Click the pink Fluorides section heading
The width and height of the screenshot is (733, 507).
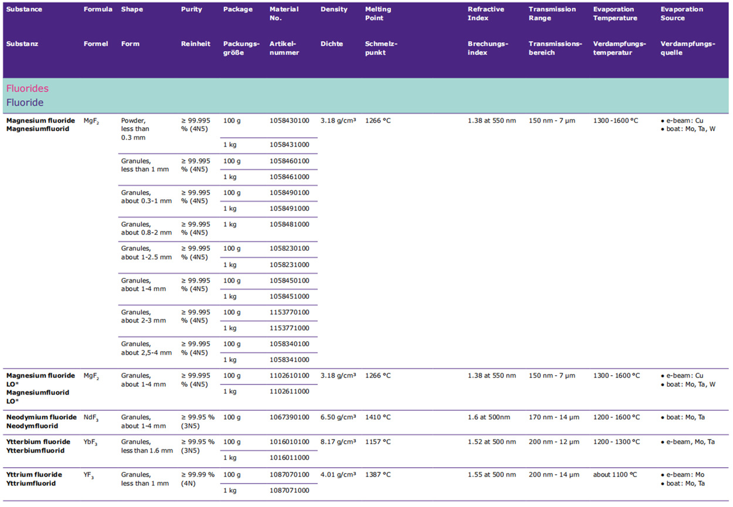pyautogui.click(x=28, y=89)
